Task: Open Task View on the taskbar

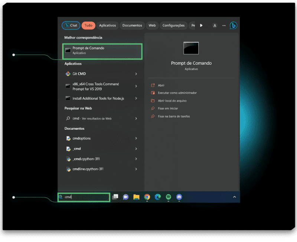Action: [115, 197]
